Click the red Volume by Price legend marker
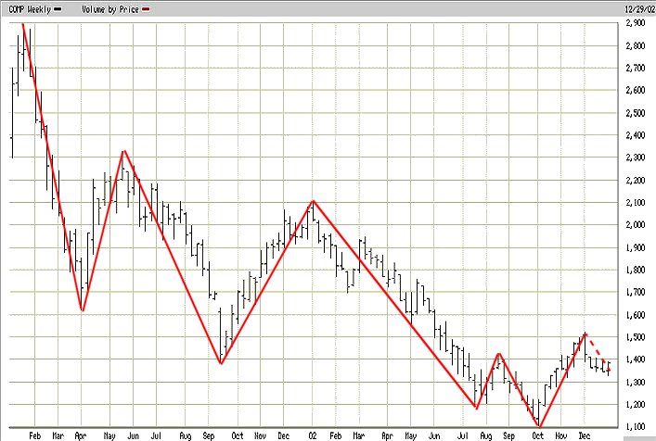Screen dimensions: 656x441 click(x=146, y=9)
